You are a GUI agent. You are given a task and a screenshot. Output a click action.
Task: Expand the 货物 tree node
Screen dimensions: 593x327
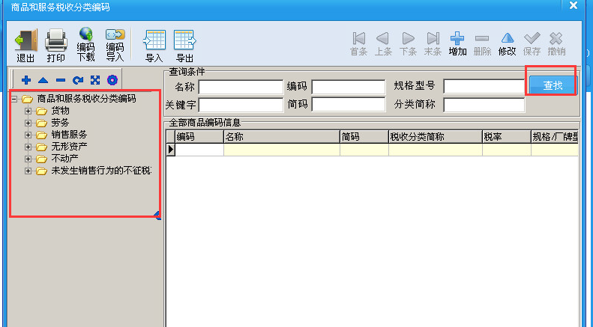(x=28, y=111)
